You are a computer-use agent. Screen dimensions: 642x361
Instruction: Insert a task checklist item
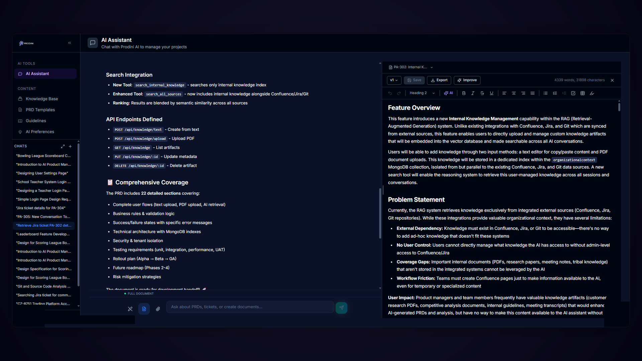pos(573,93)
